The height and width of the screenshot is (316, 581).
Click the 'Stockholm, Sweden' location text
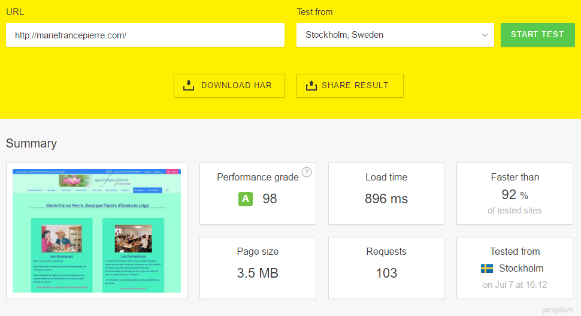point(344,35)
